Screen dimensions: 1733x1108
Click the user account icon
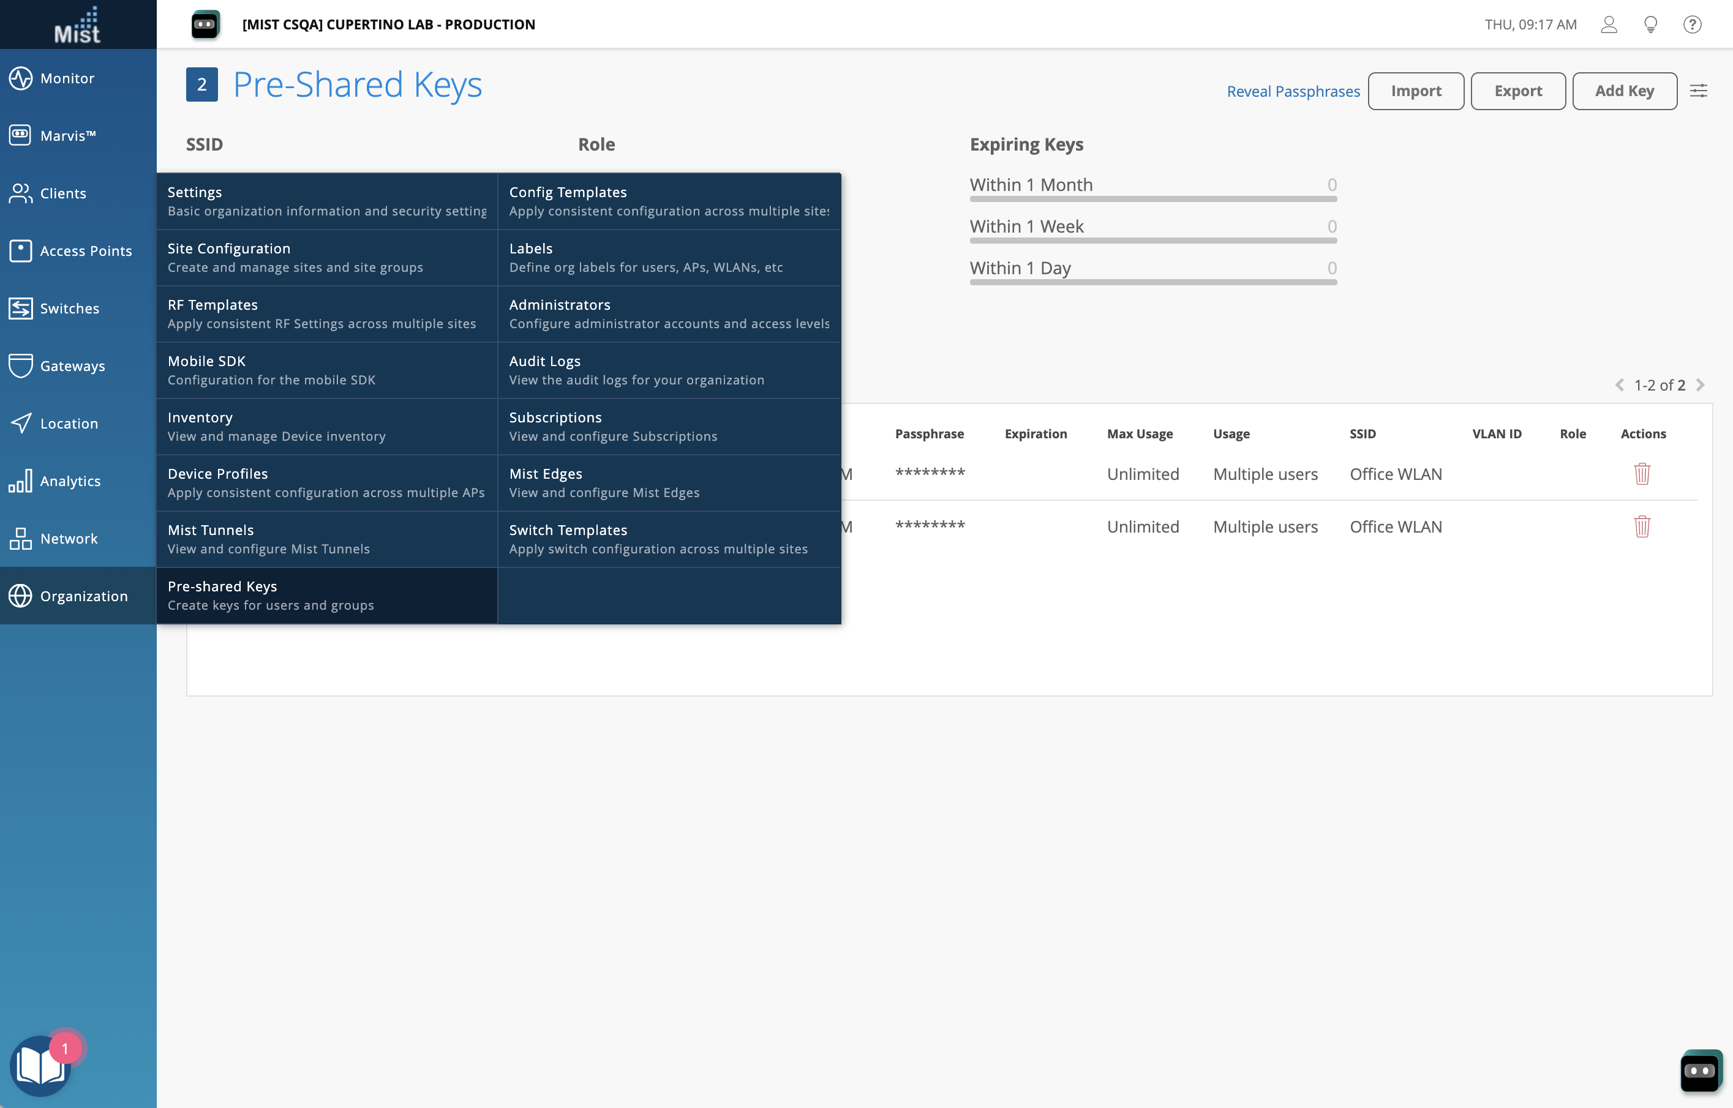tap(1609, 24)
